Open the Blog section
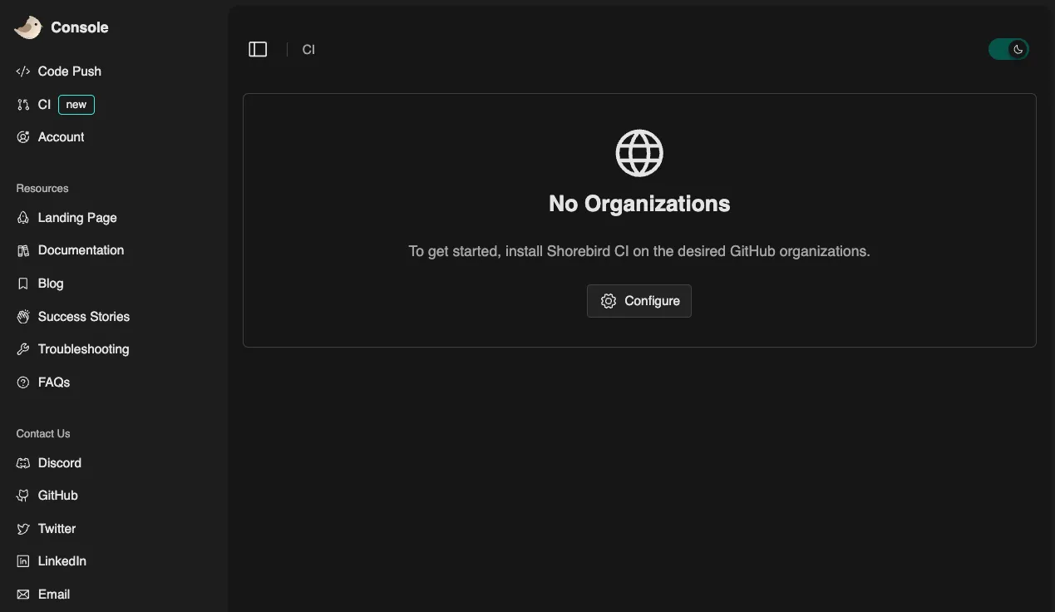This screenshot has height=612, width=1055. tap(51, 283)
